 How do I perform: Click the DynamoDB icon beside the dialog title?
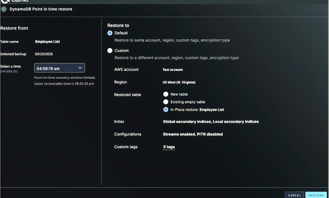(3, 9)
